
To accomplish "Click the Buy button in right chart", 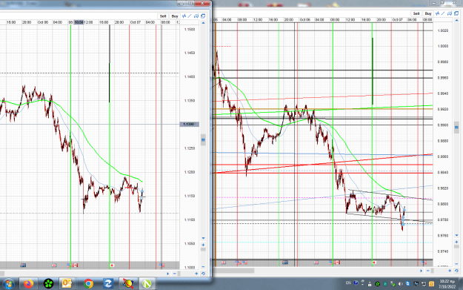I will click(428, 13).
